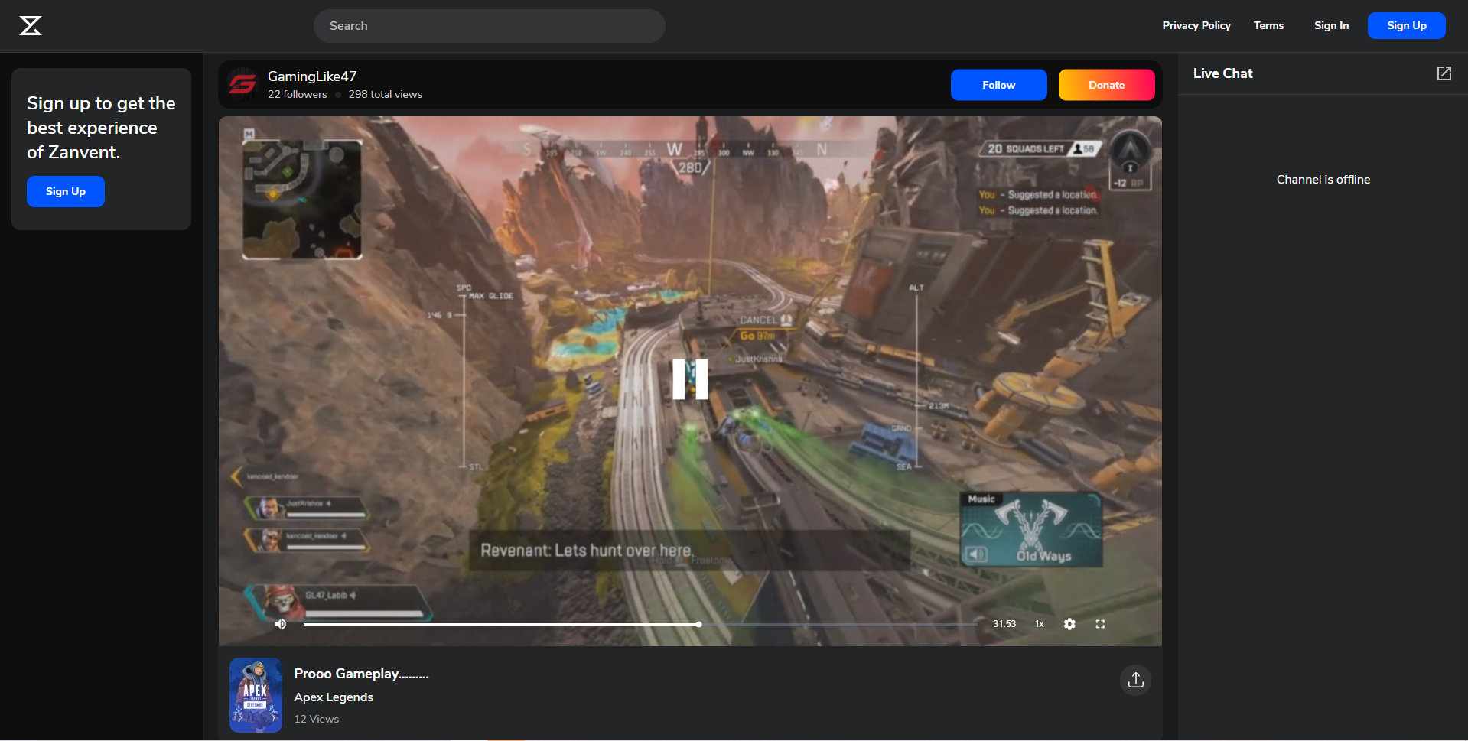
Task: Open the Privacy Policy
Action: click(x=1196, y=25)
